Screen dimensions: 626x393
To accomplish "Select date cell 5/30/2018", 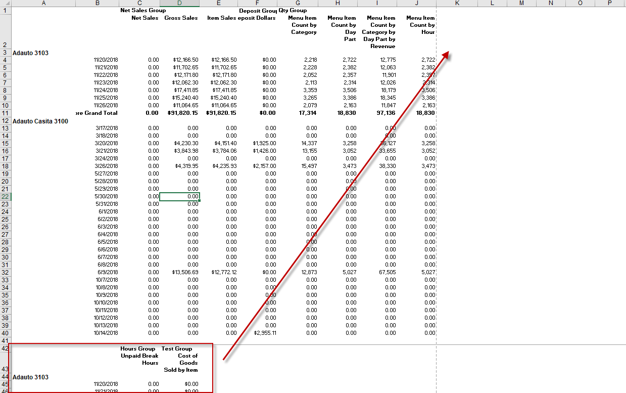I will 107,196.
